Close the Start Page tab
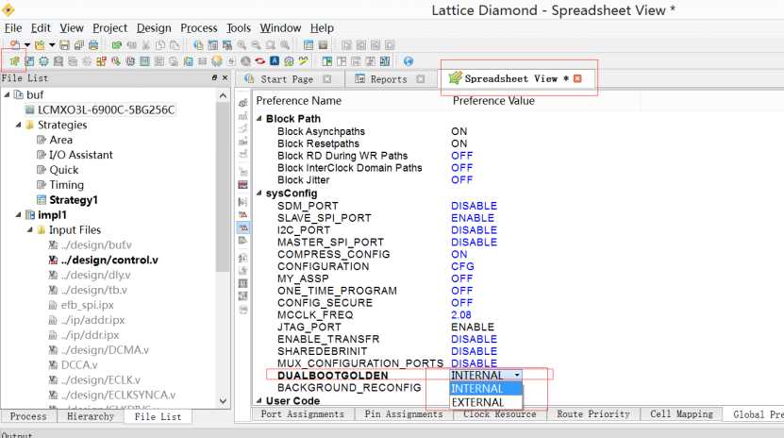 click(x=327, y=79)
